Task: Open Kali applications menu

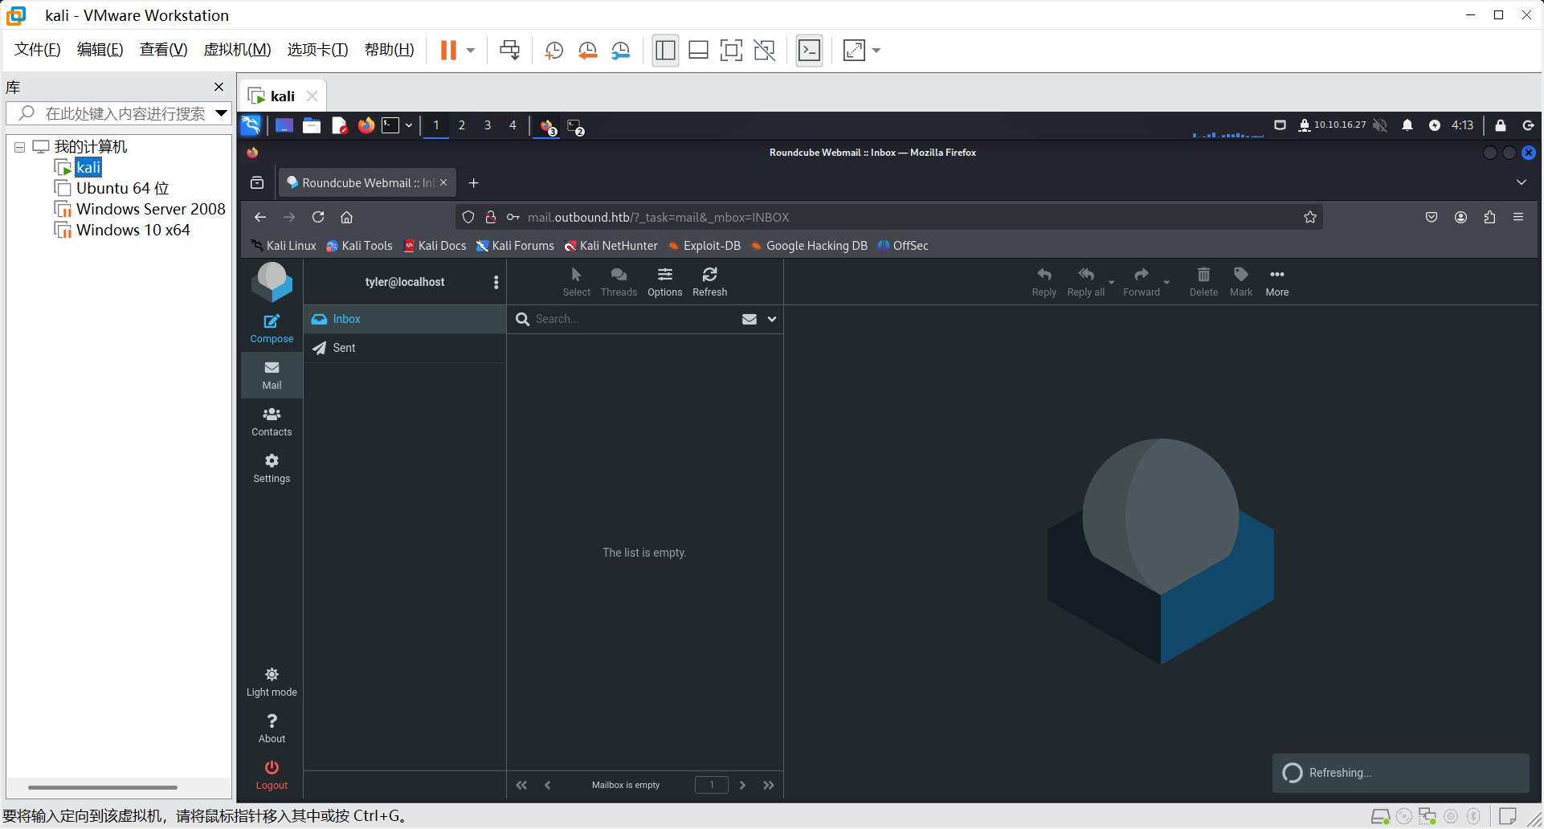Action: pos(251,125)
